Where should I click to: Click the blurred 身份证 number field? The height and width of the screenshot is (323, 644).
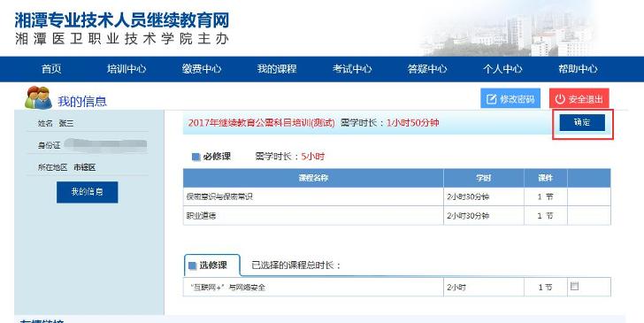(105, 144)
